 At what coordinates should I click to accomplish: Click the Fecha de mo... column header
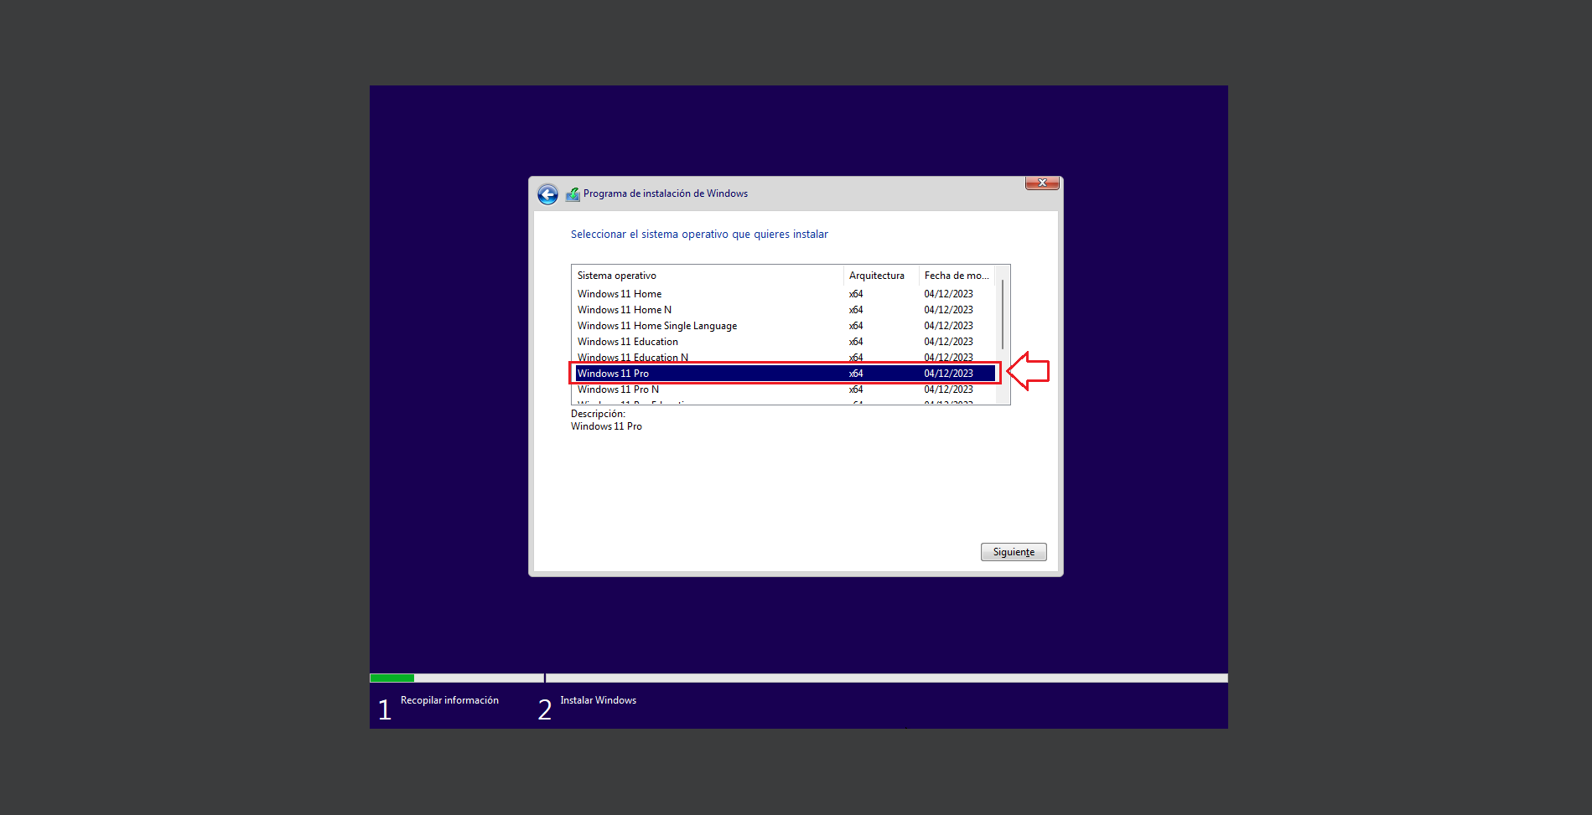point(957,276)
